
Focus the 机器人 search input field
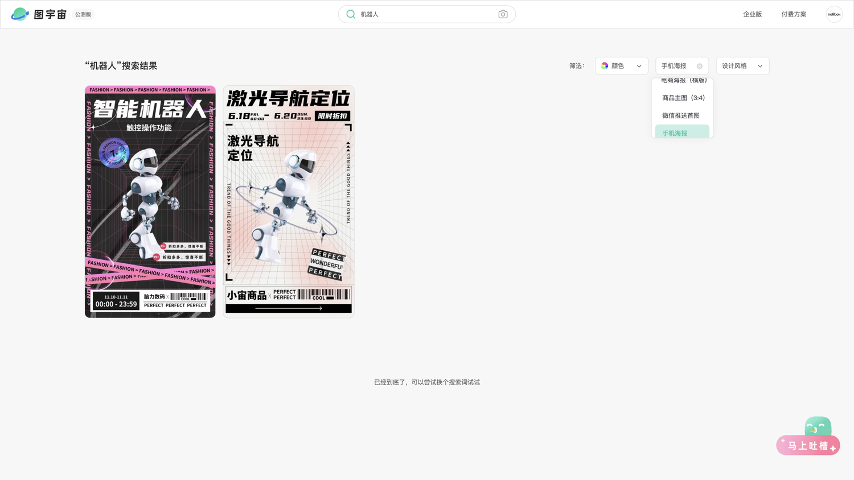click(x=427, y=14)
